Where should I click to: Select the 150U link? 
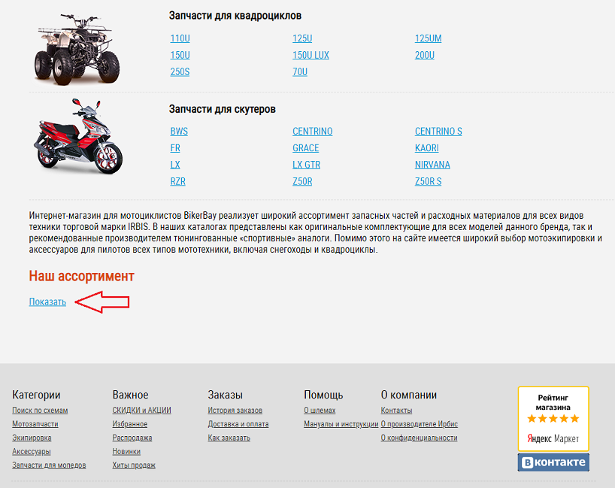click(x=180, y=56)
